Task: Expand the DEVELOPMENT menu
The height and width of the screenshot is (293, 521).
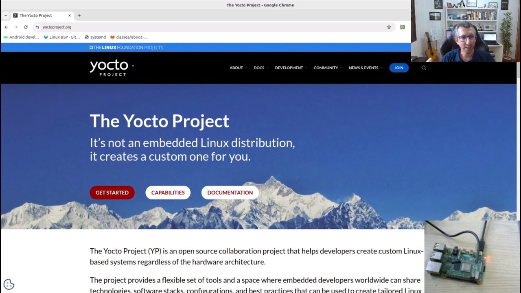Action: click(291, 68)
